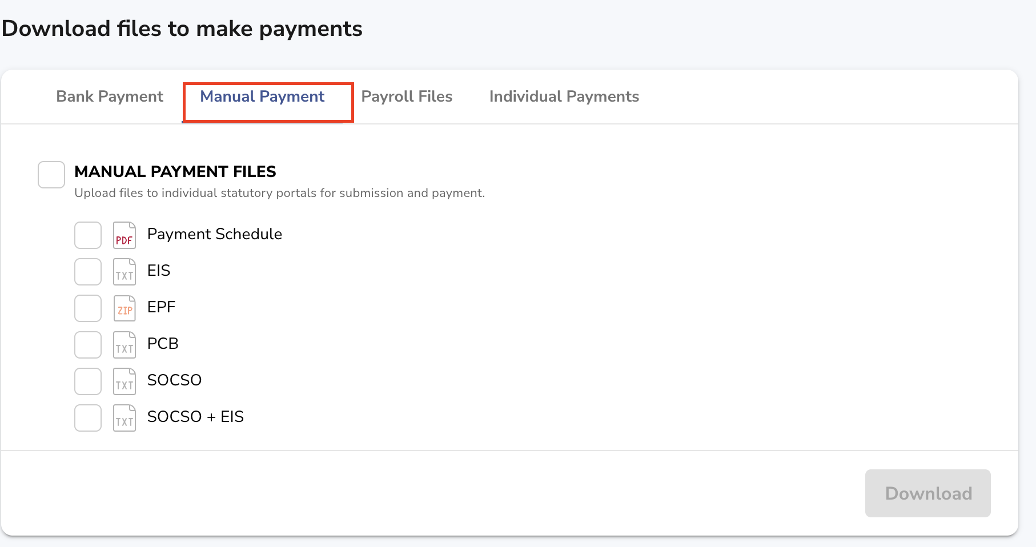Click the TXT file icon beside PCB
Image resolution: width=1036 pixels, height=547 pixels.
pos(124,345)
